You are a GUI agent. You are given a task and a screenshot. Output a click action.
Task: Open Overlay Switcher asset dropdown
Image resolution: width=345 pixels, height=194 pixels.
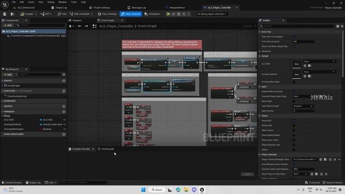(x=320, y=72)
